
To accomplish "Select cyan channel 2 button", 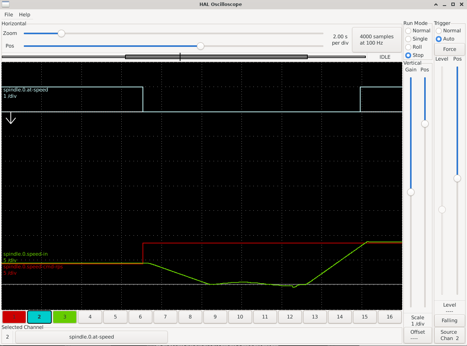I will [x=39, y=317].
